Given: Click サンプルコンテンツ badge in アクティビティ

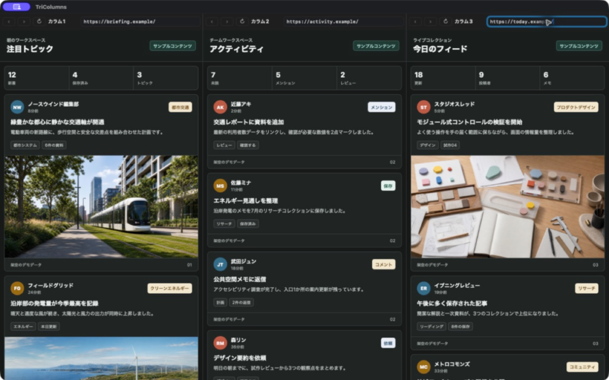Looking at the screenshot, I should [376, 46].
